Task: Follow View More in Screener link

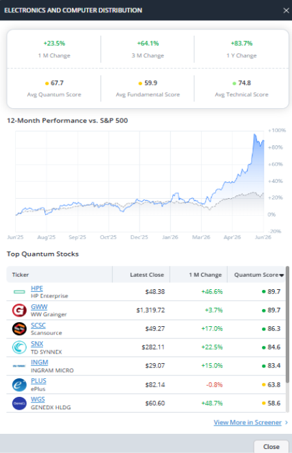Action: pos(248,422)
